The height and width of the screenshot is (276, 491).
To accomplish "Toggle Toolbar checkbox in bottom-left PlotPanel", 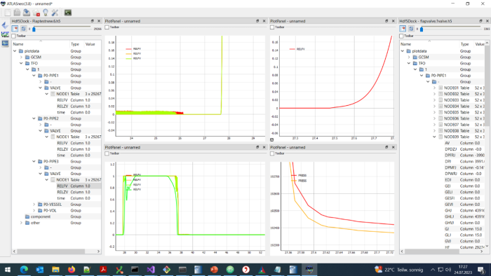I will click(x=107, y=153).
